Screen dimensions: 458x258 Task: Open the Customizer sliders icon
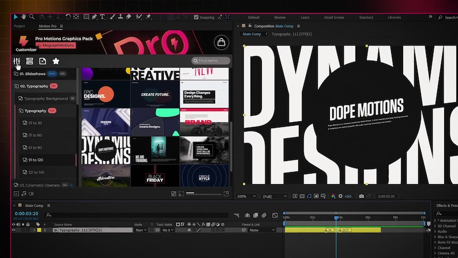click(x=17, y=61)
